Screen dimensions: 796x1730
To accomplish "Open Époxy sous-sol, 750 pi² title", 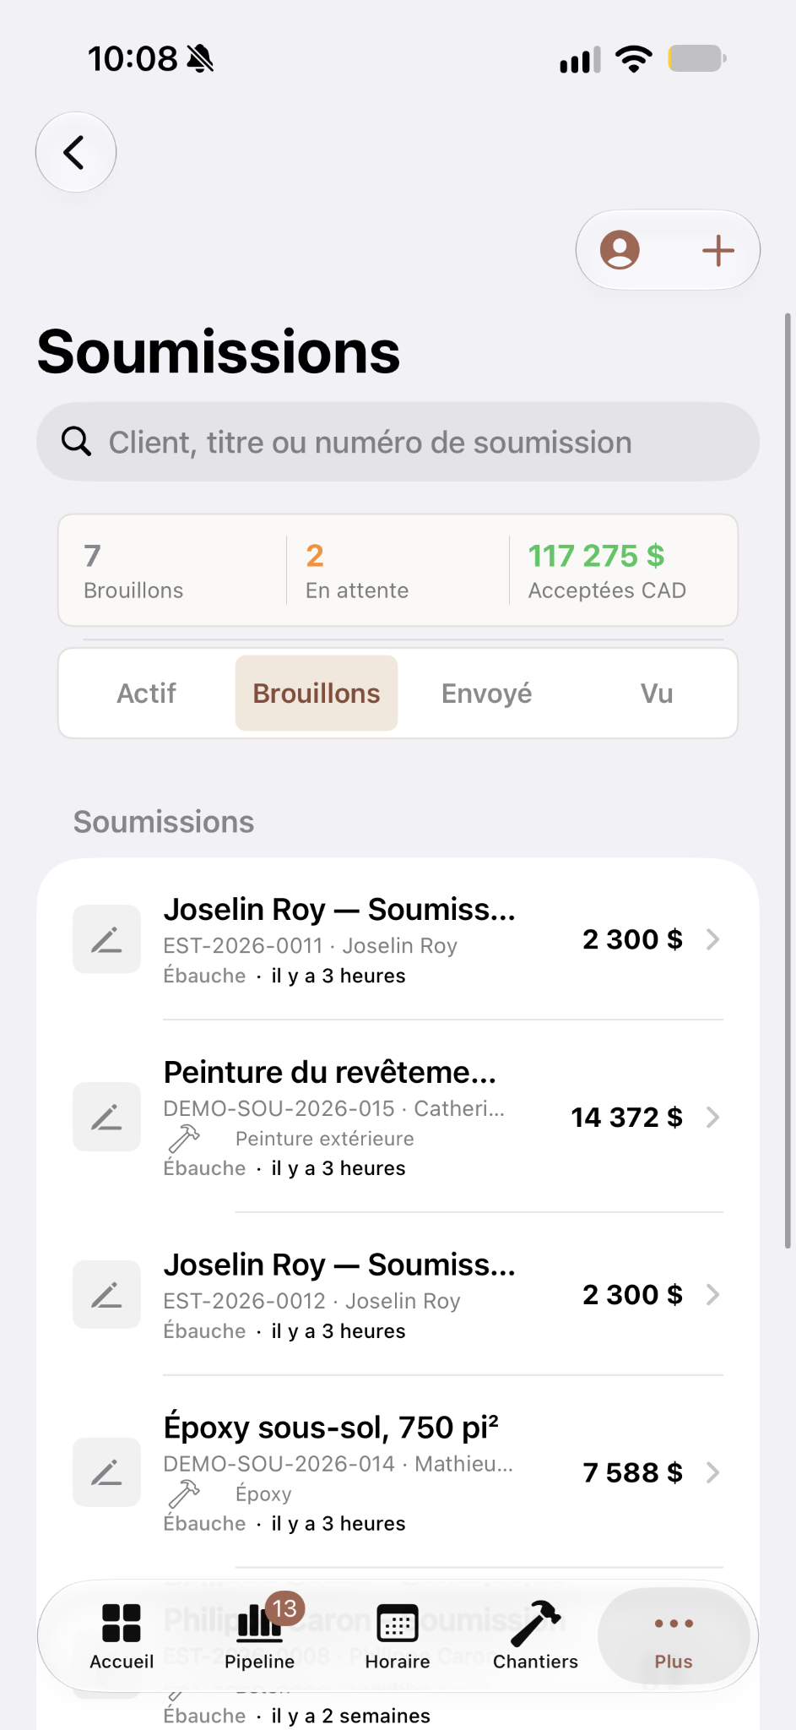I will [x=331, y=1427].
